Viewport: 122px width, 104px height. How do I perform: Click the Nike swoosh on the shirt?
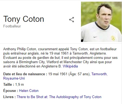click(95, 37)
